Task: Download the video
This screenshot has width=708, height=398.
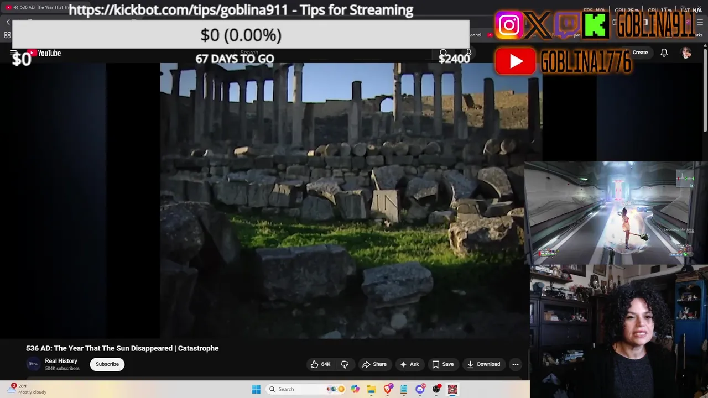Action: pyautogui.click(x=483, y=364)
